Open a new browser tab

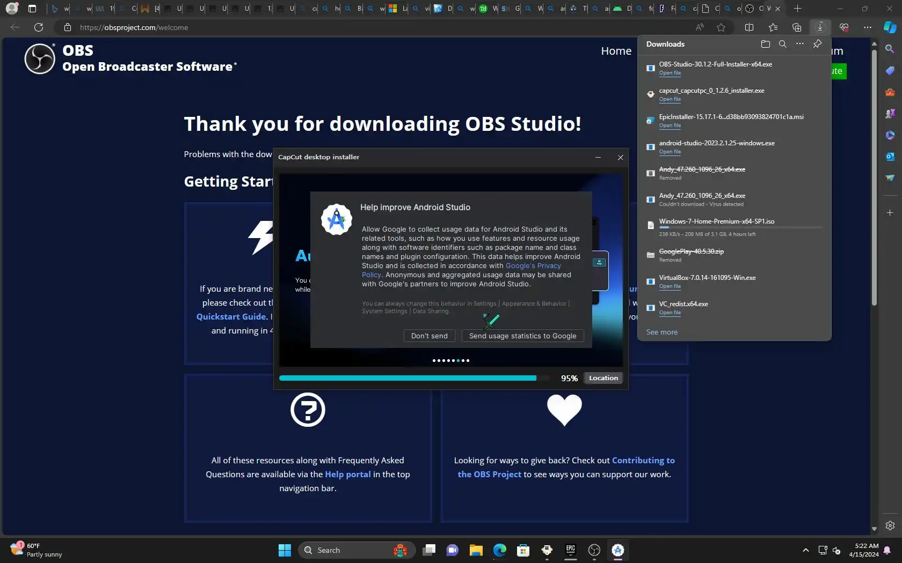tap(798, 9)
